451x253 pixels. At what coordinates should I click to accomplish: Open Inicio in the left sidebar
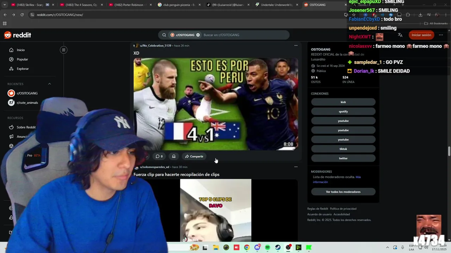point(21,50)
